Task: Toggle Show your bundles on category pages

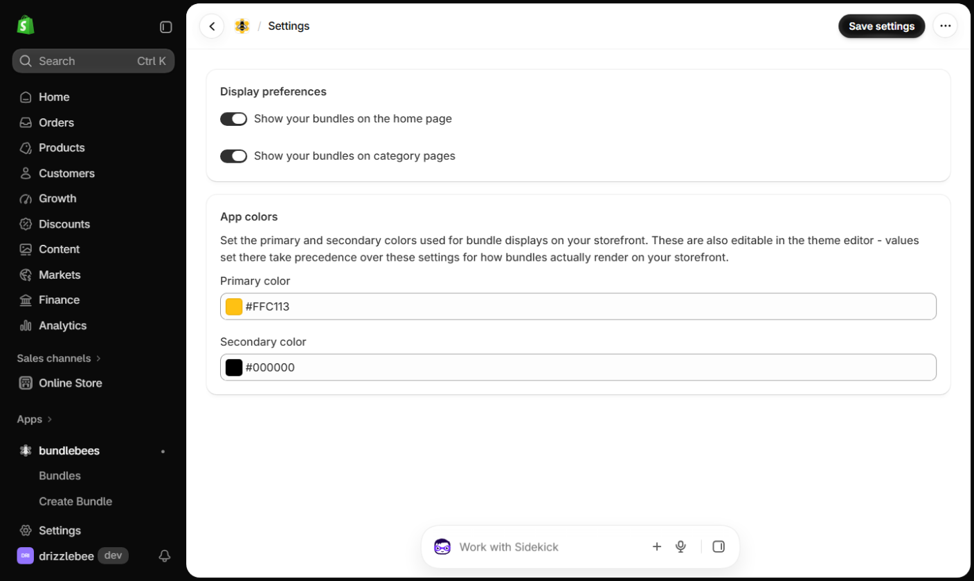Action: (233, 156)
